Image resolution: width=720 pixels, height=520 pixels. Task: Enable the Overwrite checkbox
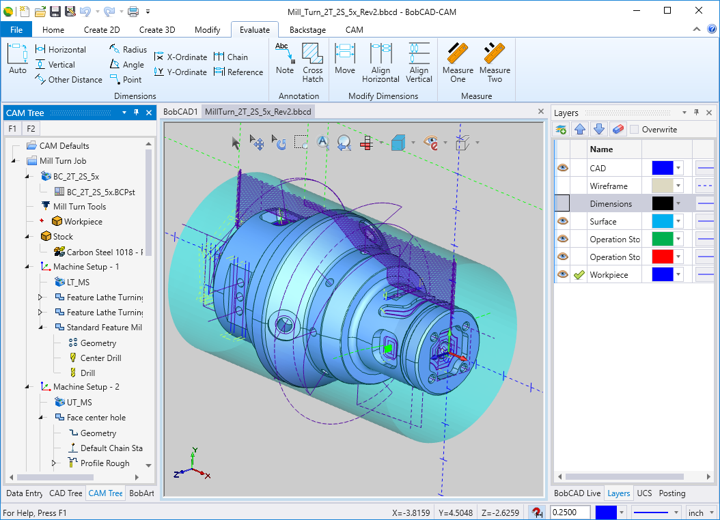tap(635, 129)
